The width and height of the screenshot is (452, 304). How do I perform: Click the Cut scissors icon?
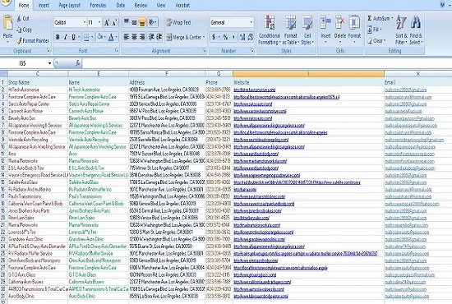point(19,18)
